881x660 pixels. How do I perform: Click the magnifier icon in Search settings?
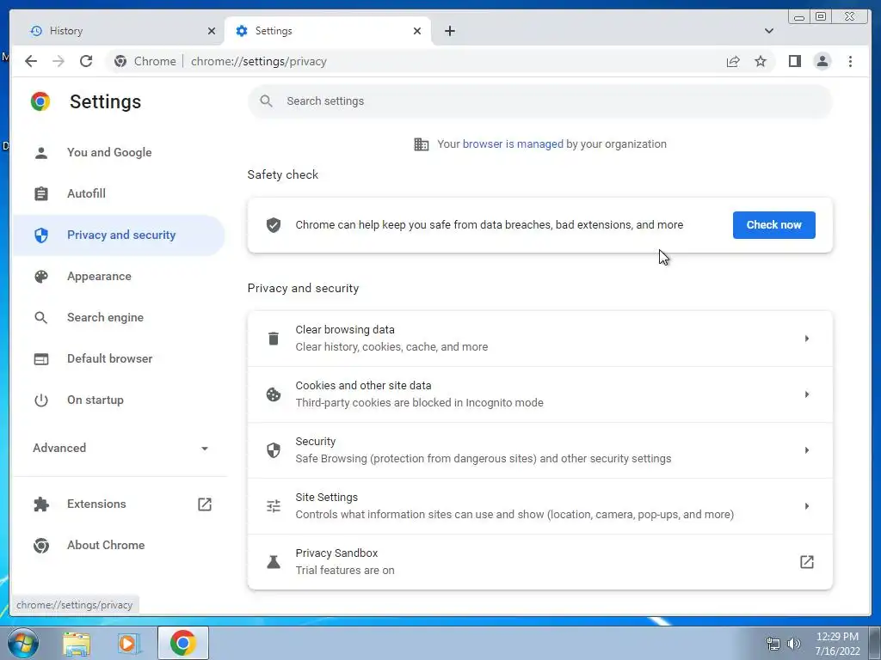coord(267,101)
